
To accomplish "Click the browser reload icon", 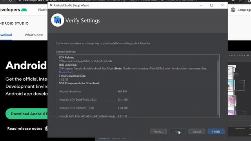I will coord(11,1).
